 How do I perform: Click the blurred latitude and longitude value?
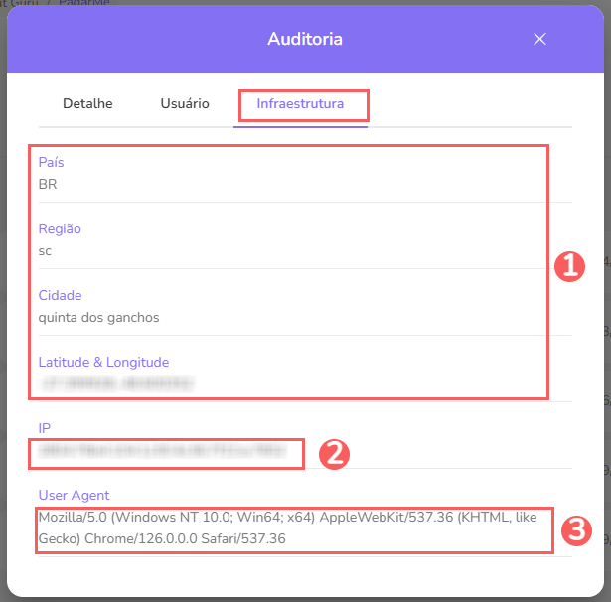coord(115,382)
